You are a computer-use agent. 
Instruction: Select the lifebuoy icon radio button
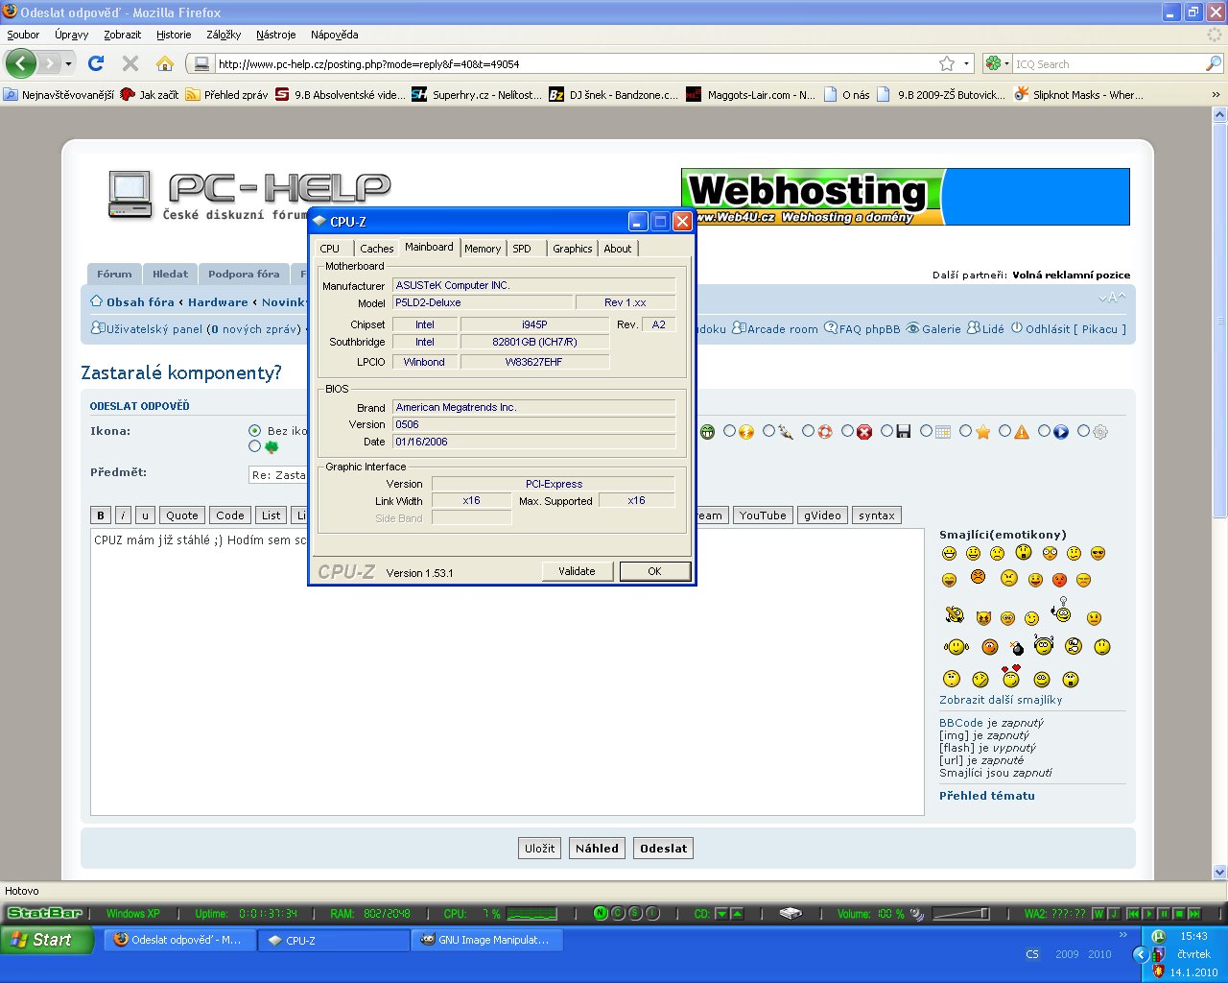(808, 431)
